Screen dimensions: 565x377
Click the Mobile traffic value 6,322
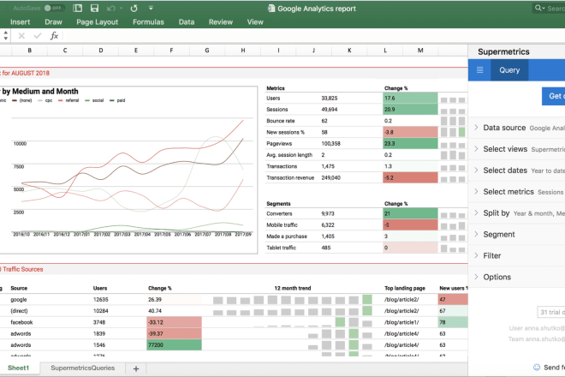pos(328,224)
